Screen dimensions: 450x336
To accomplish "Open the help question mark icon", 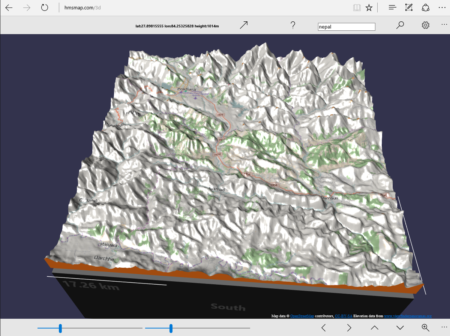I will point(293,25).
